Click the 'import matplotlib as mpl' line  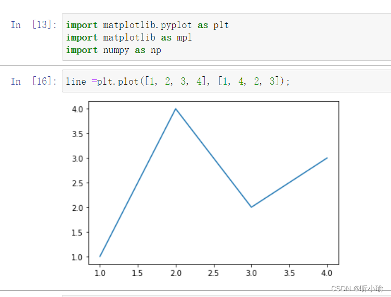click(129, 37)
